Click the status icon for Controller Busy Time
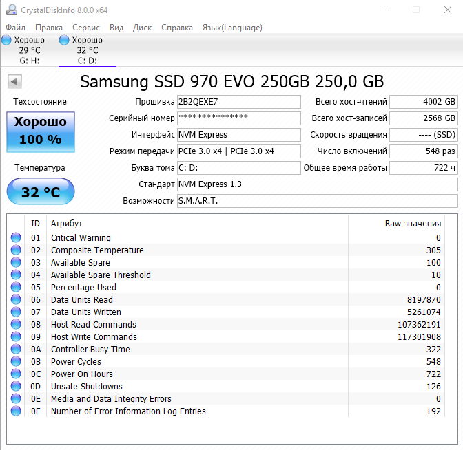Image resolution: width=463 pixels, height=450 pixels. coord(16,349)
